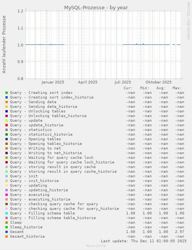The width and height of the screenshot is (192, 250).
Task: Click the legend label 'Sleep_historie'
Action: 26,227
